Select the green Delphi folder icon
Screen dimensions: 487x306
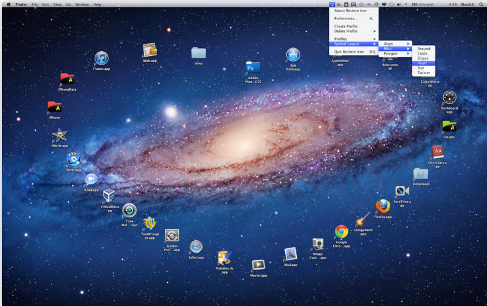click(449, 127)
